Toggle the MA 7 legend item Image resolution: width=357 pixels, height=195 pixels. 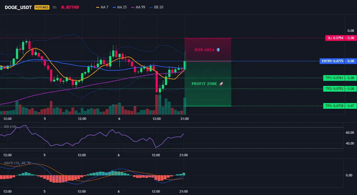pyautogui.click(x=102, y=7)
